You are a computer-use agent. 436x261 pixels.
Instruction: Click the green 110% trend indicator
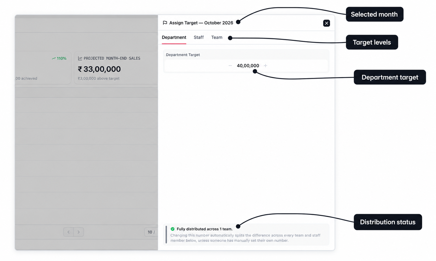[x=59, y=58]
